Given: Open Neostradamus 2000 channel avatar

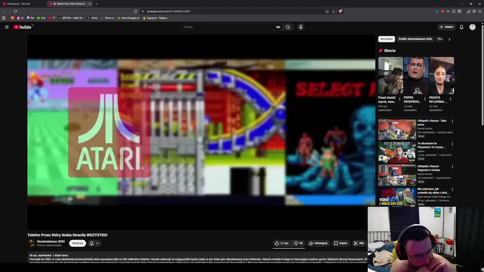Looking at the screenshot, I should (x=31, y=243).
